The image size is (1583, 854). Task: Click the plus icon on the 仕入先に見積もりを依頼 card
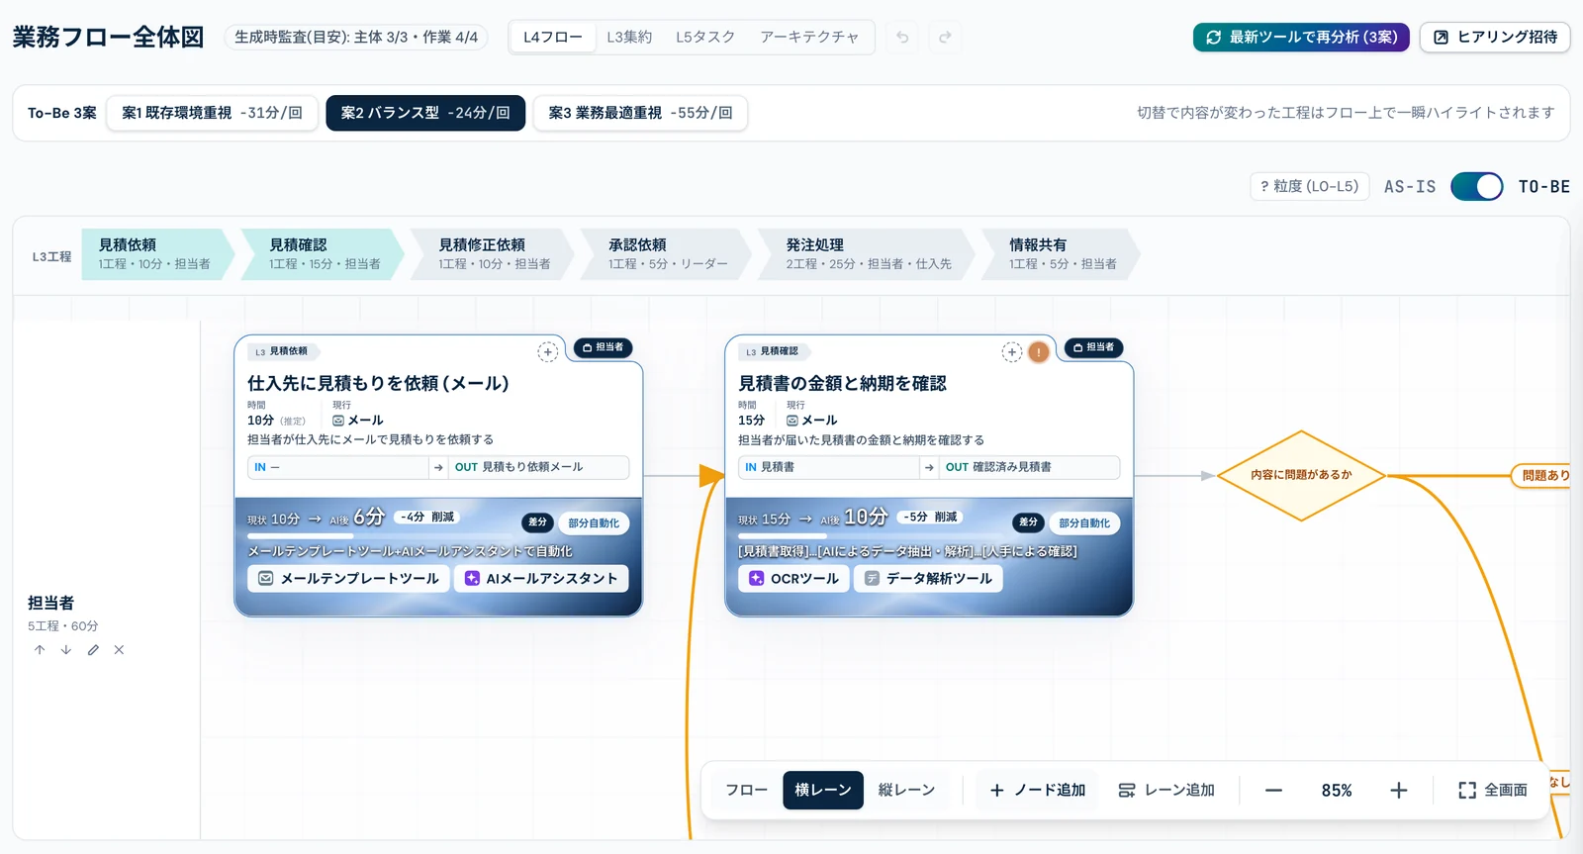[547, 351]
